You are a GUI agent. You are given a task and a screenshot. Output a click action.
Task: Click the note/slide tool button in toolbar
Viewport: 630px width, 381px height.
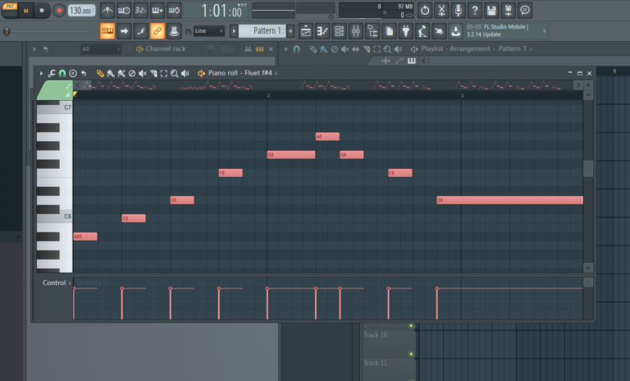pos(140,31)
